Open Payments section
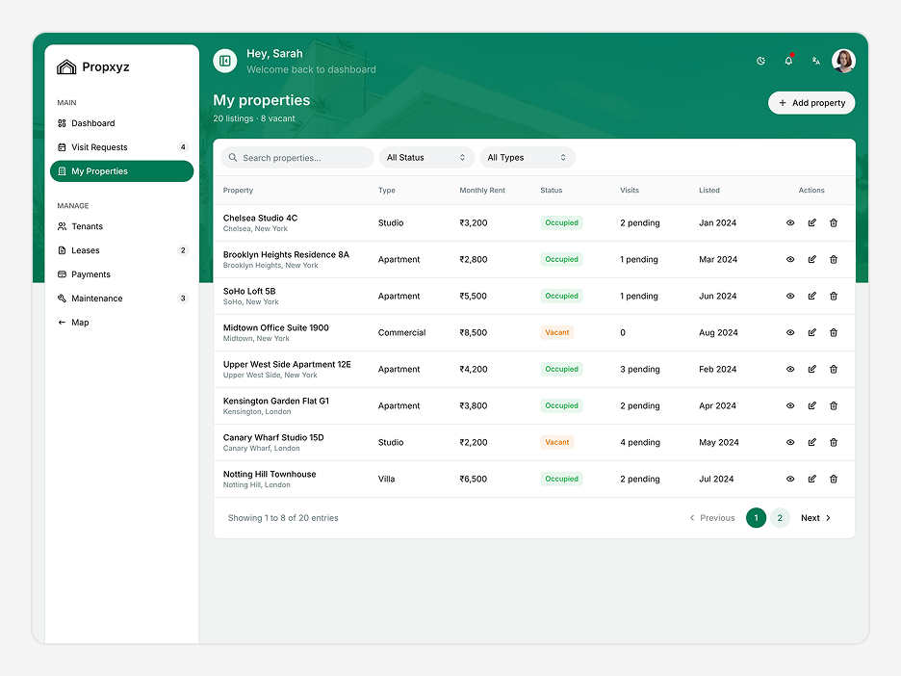Screen dimensions: 901x676 point(122,274)
